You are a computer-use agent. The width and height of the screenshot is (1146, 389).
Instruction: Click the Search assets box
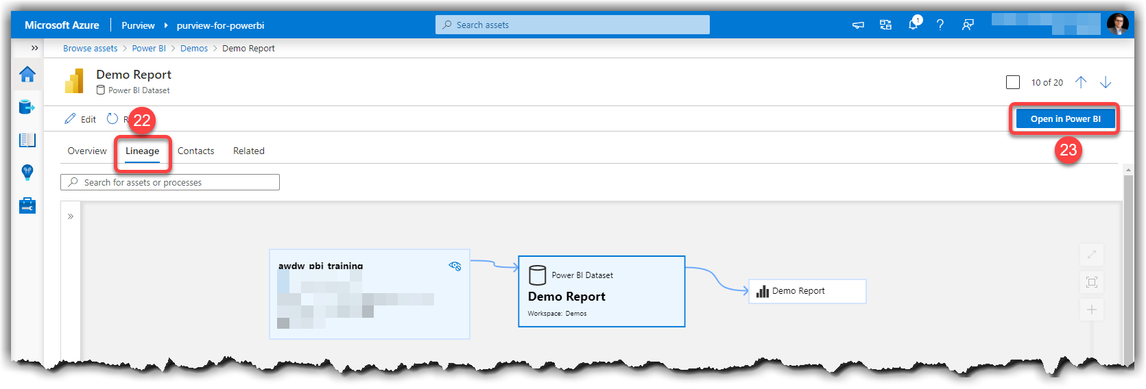coord(573,25)
